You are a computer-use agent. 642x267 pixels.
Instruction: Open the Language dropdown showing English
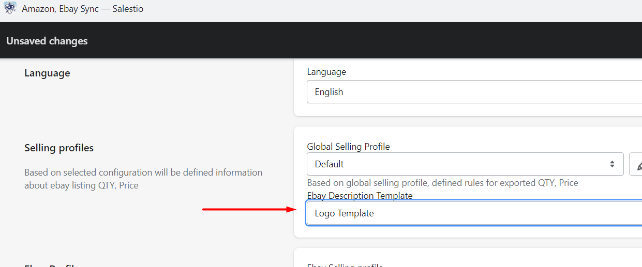473,92
